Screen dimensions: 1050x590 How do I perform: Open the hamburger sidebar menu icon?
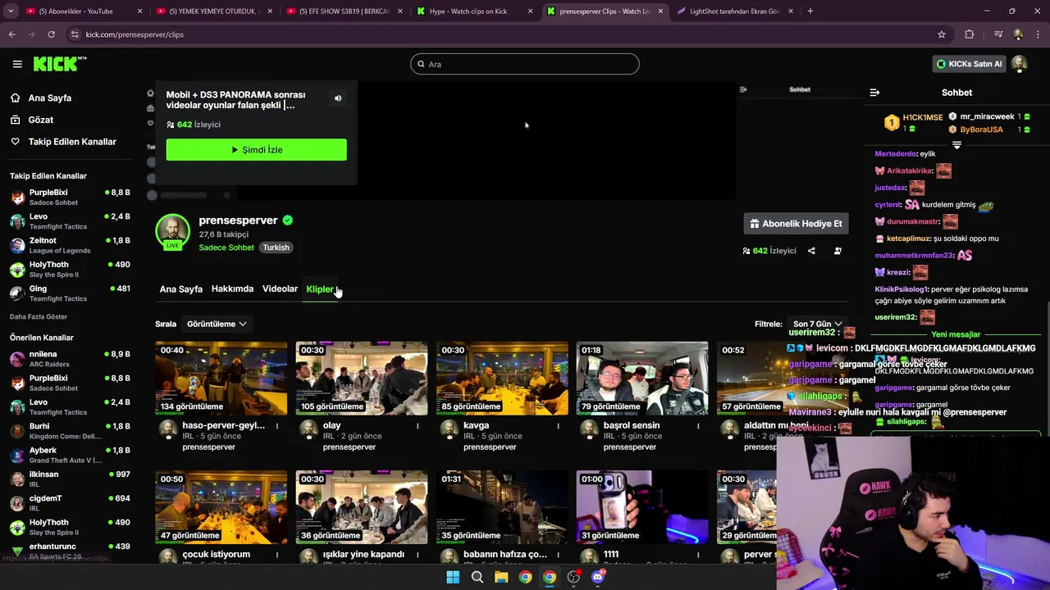[17, 64]
